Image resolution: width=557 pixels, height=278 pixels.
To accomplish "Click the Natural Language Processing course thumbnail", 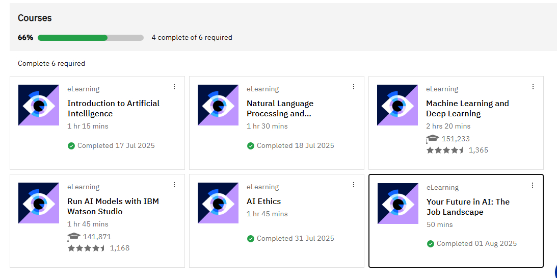I will point(218,105).
